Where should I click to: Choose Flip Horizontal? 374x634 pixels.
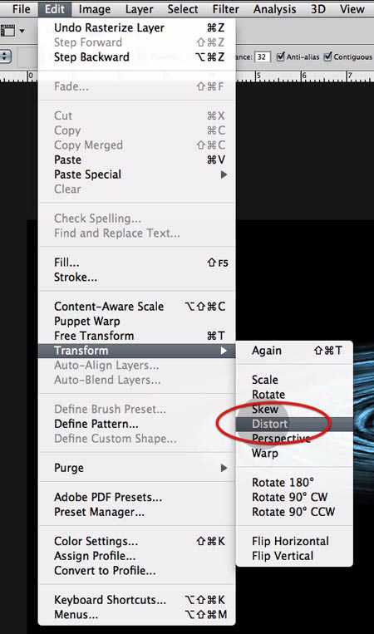coord(294,541)
